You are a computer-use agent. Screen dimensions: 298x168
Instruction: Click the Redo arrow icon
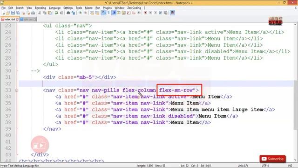(61, 13)
